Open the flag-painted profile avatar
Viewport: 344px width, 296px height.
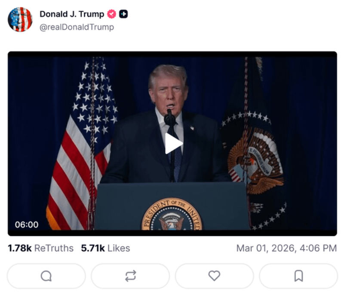tap(20, 19)
